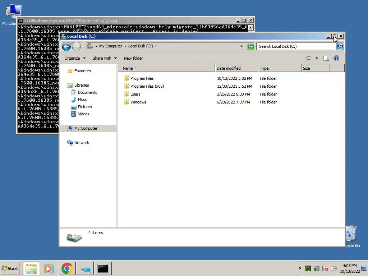Viewport: 368px width, 276px height.
Task: Expand the My Computer breadcrumb arrow
Action: 125,46
